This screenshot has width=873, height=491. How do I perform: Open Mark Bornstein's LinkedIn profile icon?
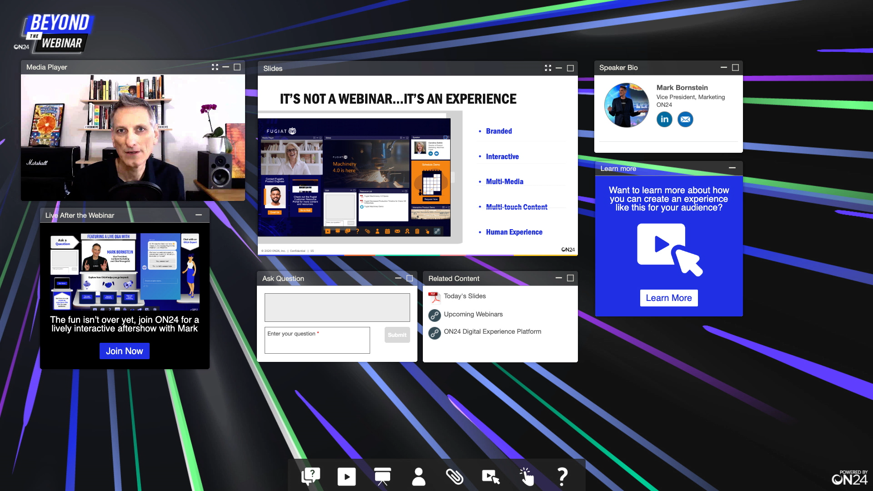tap(664, 120)
